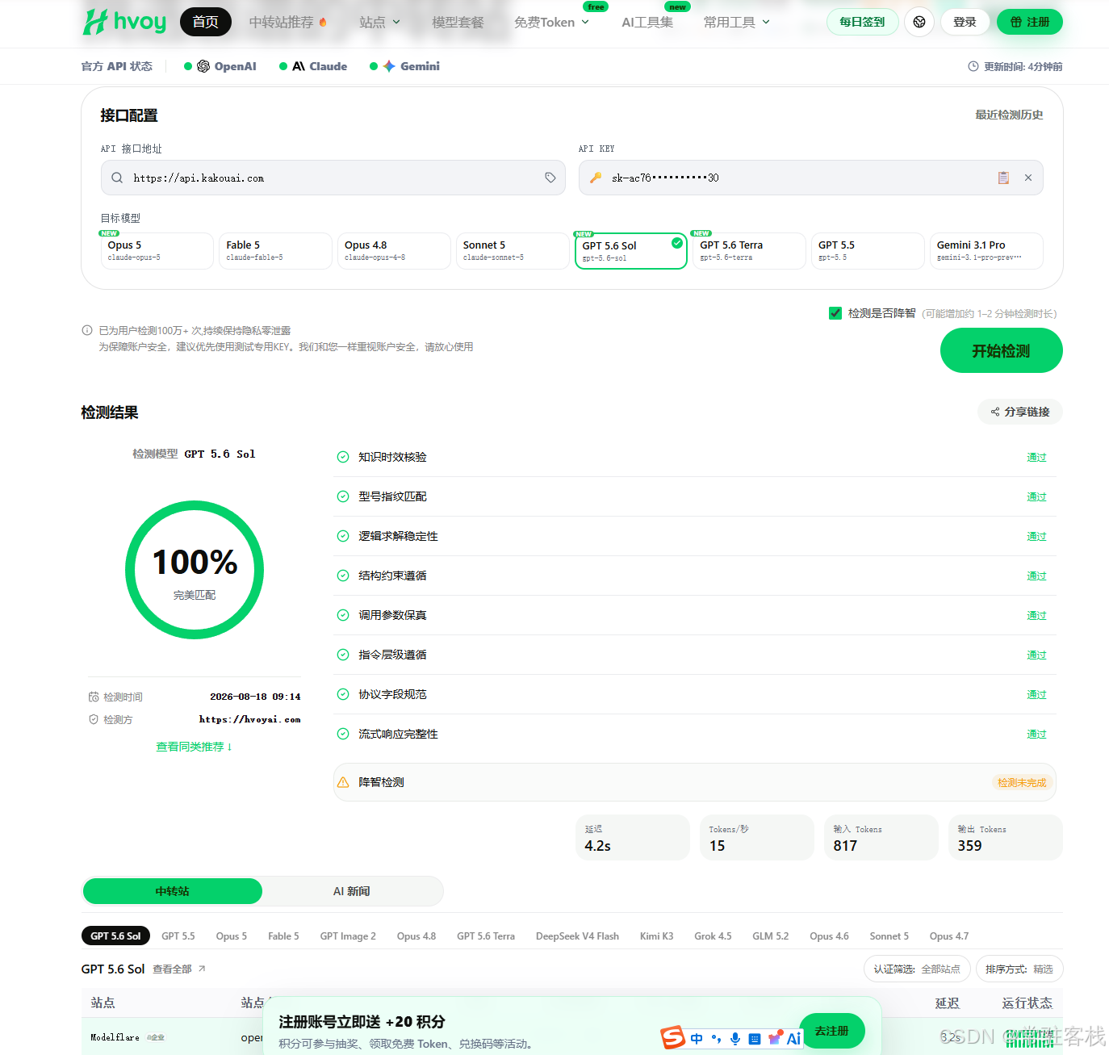Screen dimensions: 1109x1055
Task: Click the check icon beside 流式响应完整性
Action: 343,734
